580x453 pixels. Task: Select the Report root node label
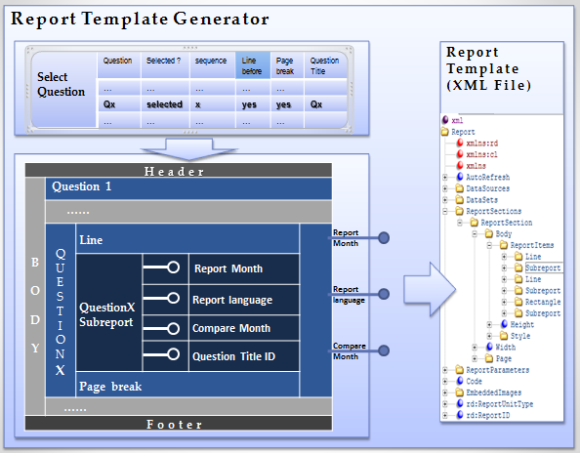[x=463, y=132]
